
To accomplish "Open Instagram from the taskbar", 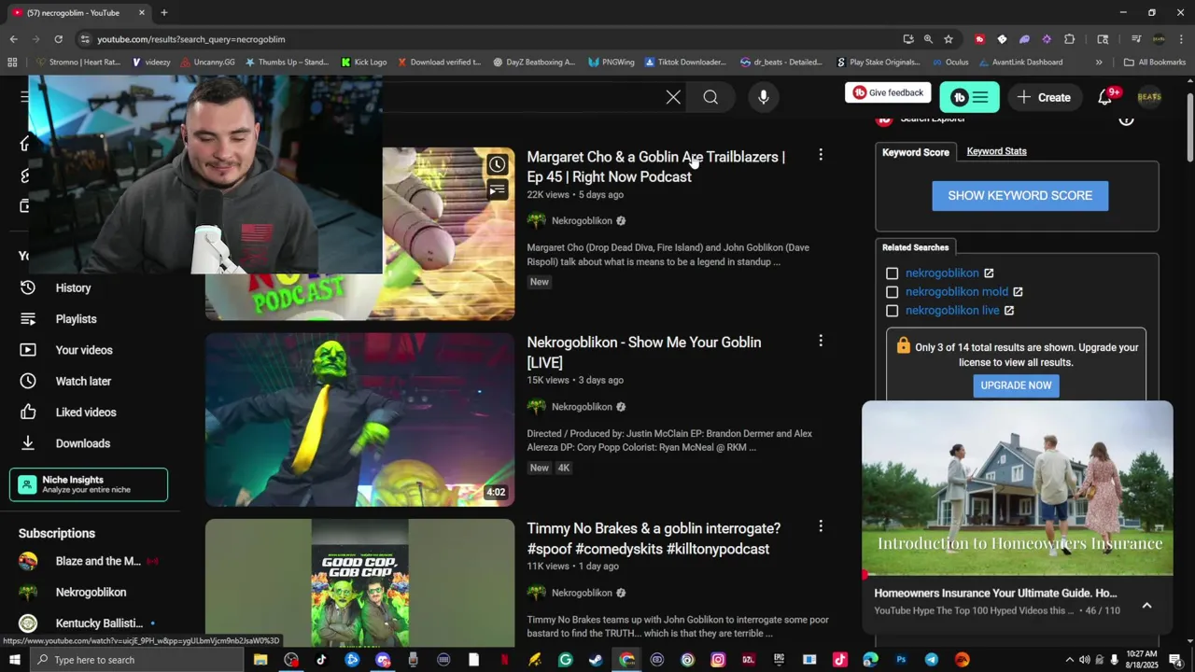I will 718,660.
